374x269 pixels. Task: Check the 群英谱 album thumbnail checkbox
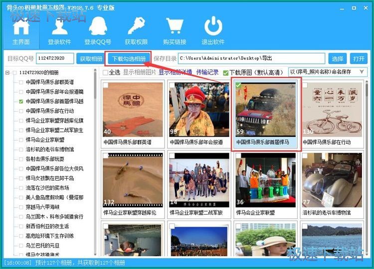coord(105,85)
